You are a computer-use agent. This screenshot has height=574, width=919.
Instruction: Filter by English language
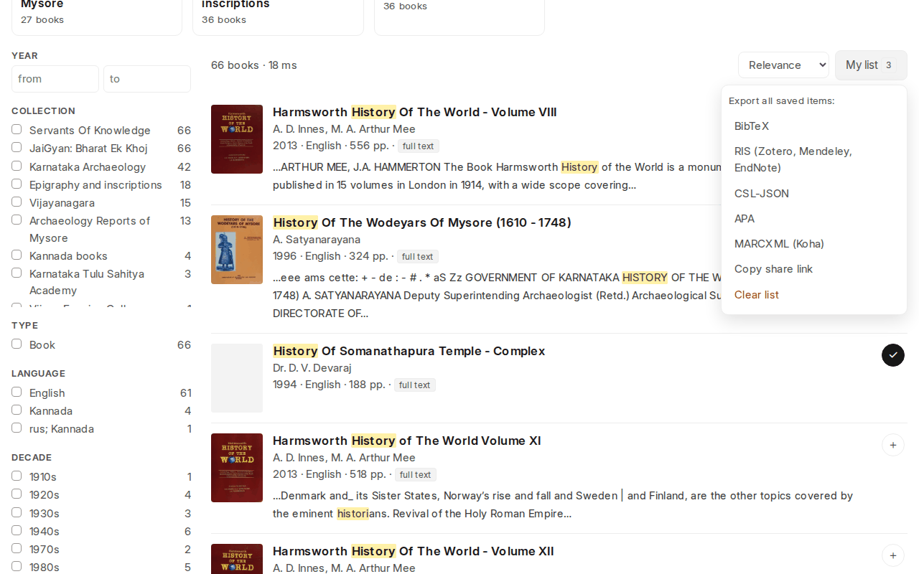click(x=17, y=392)
